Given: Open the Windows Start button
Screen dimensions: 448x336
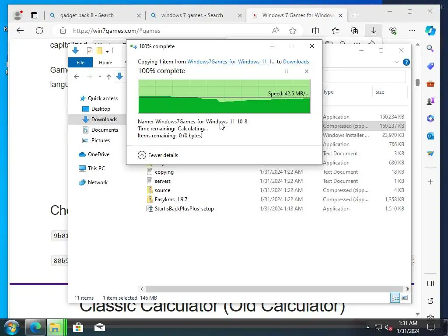Looking at the screenshot, I should [x=11, y=327].
